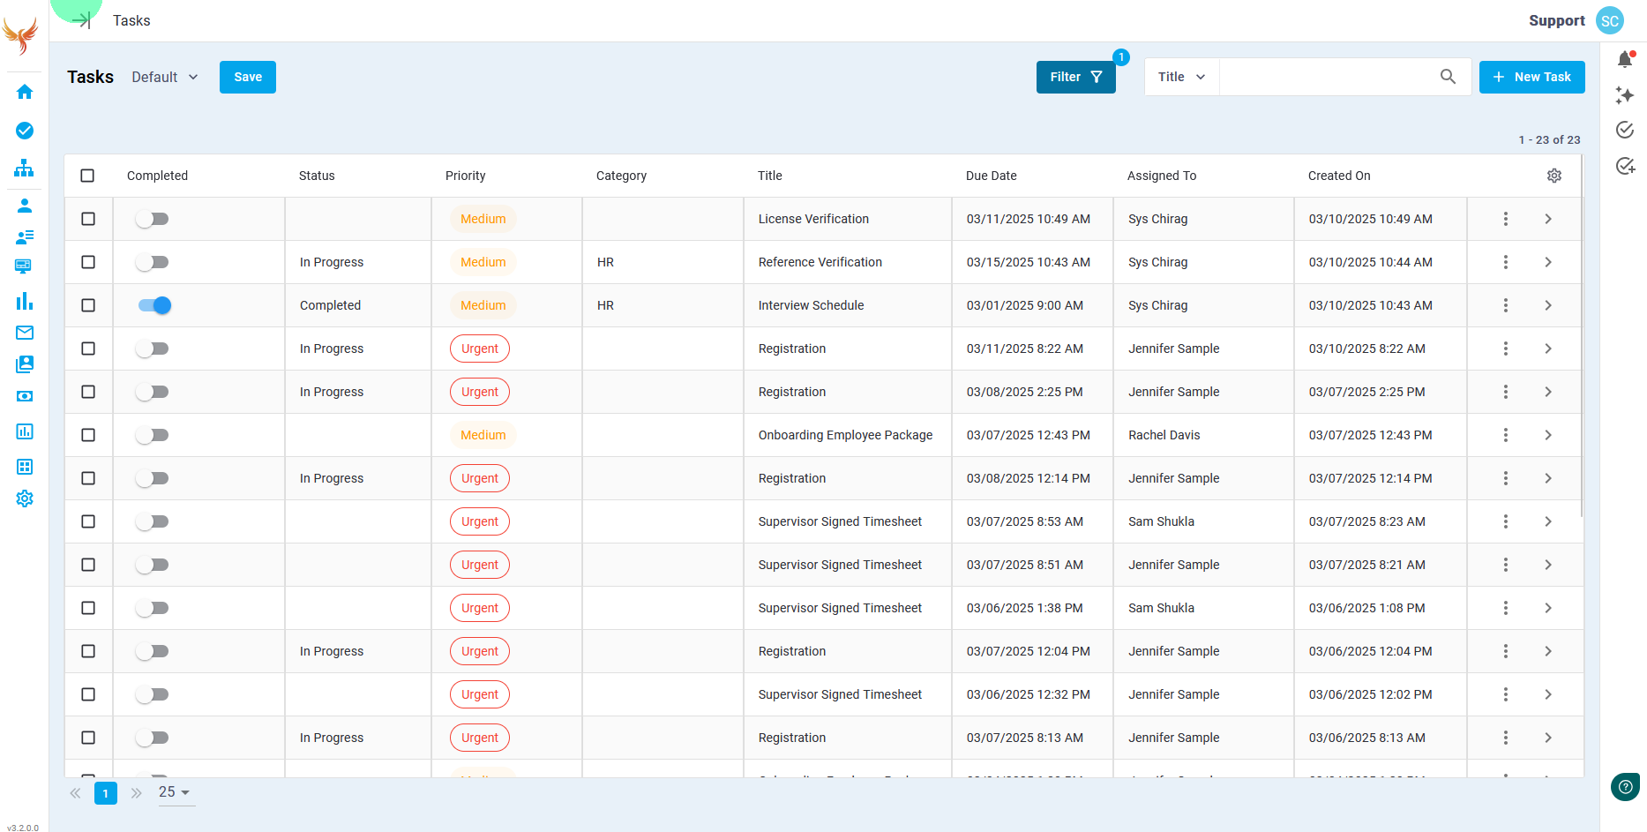Tick the select-all header checkbox
The width and height of the screenshot is (1647, 832).
pyautogui.click(x=87, y=176)
